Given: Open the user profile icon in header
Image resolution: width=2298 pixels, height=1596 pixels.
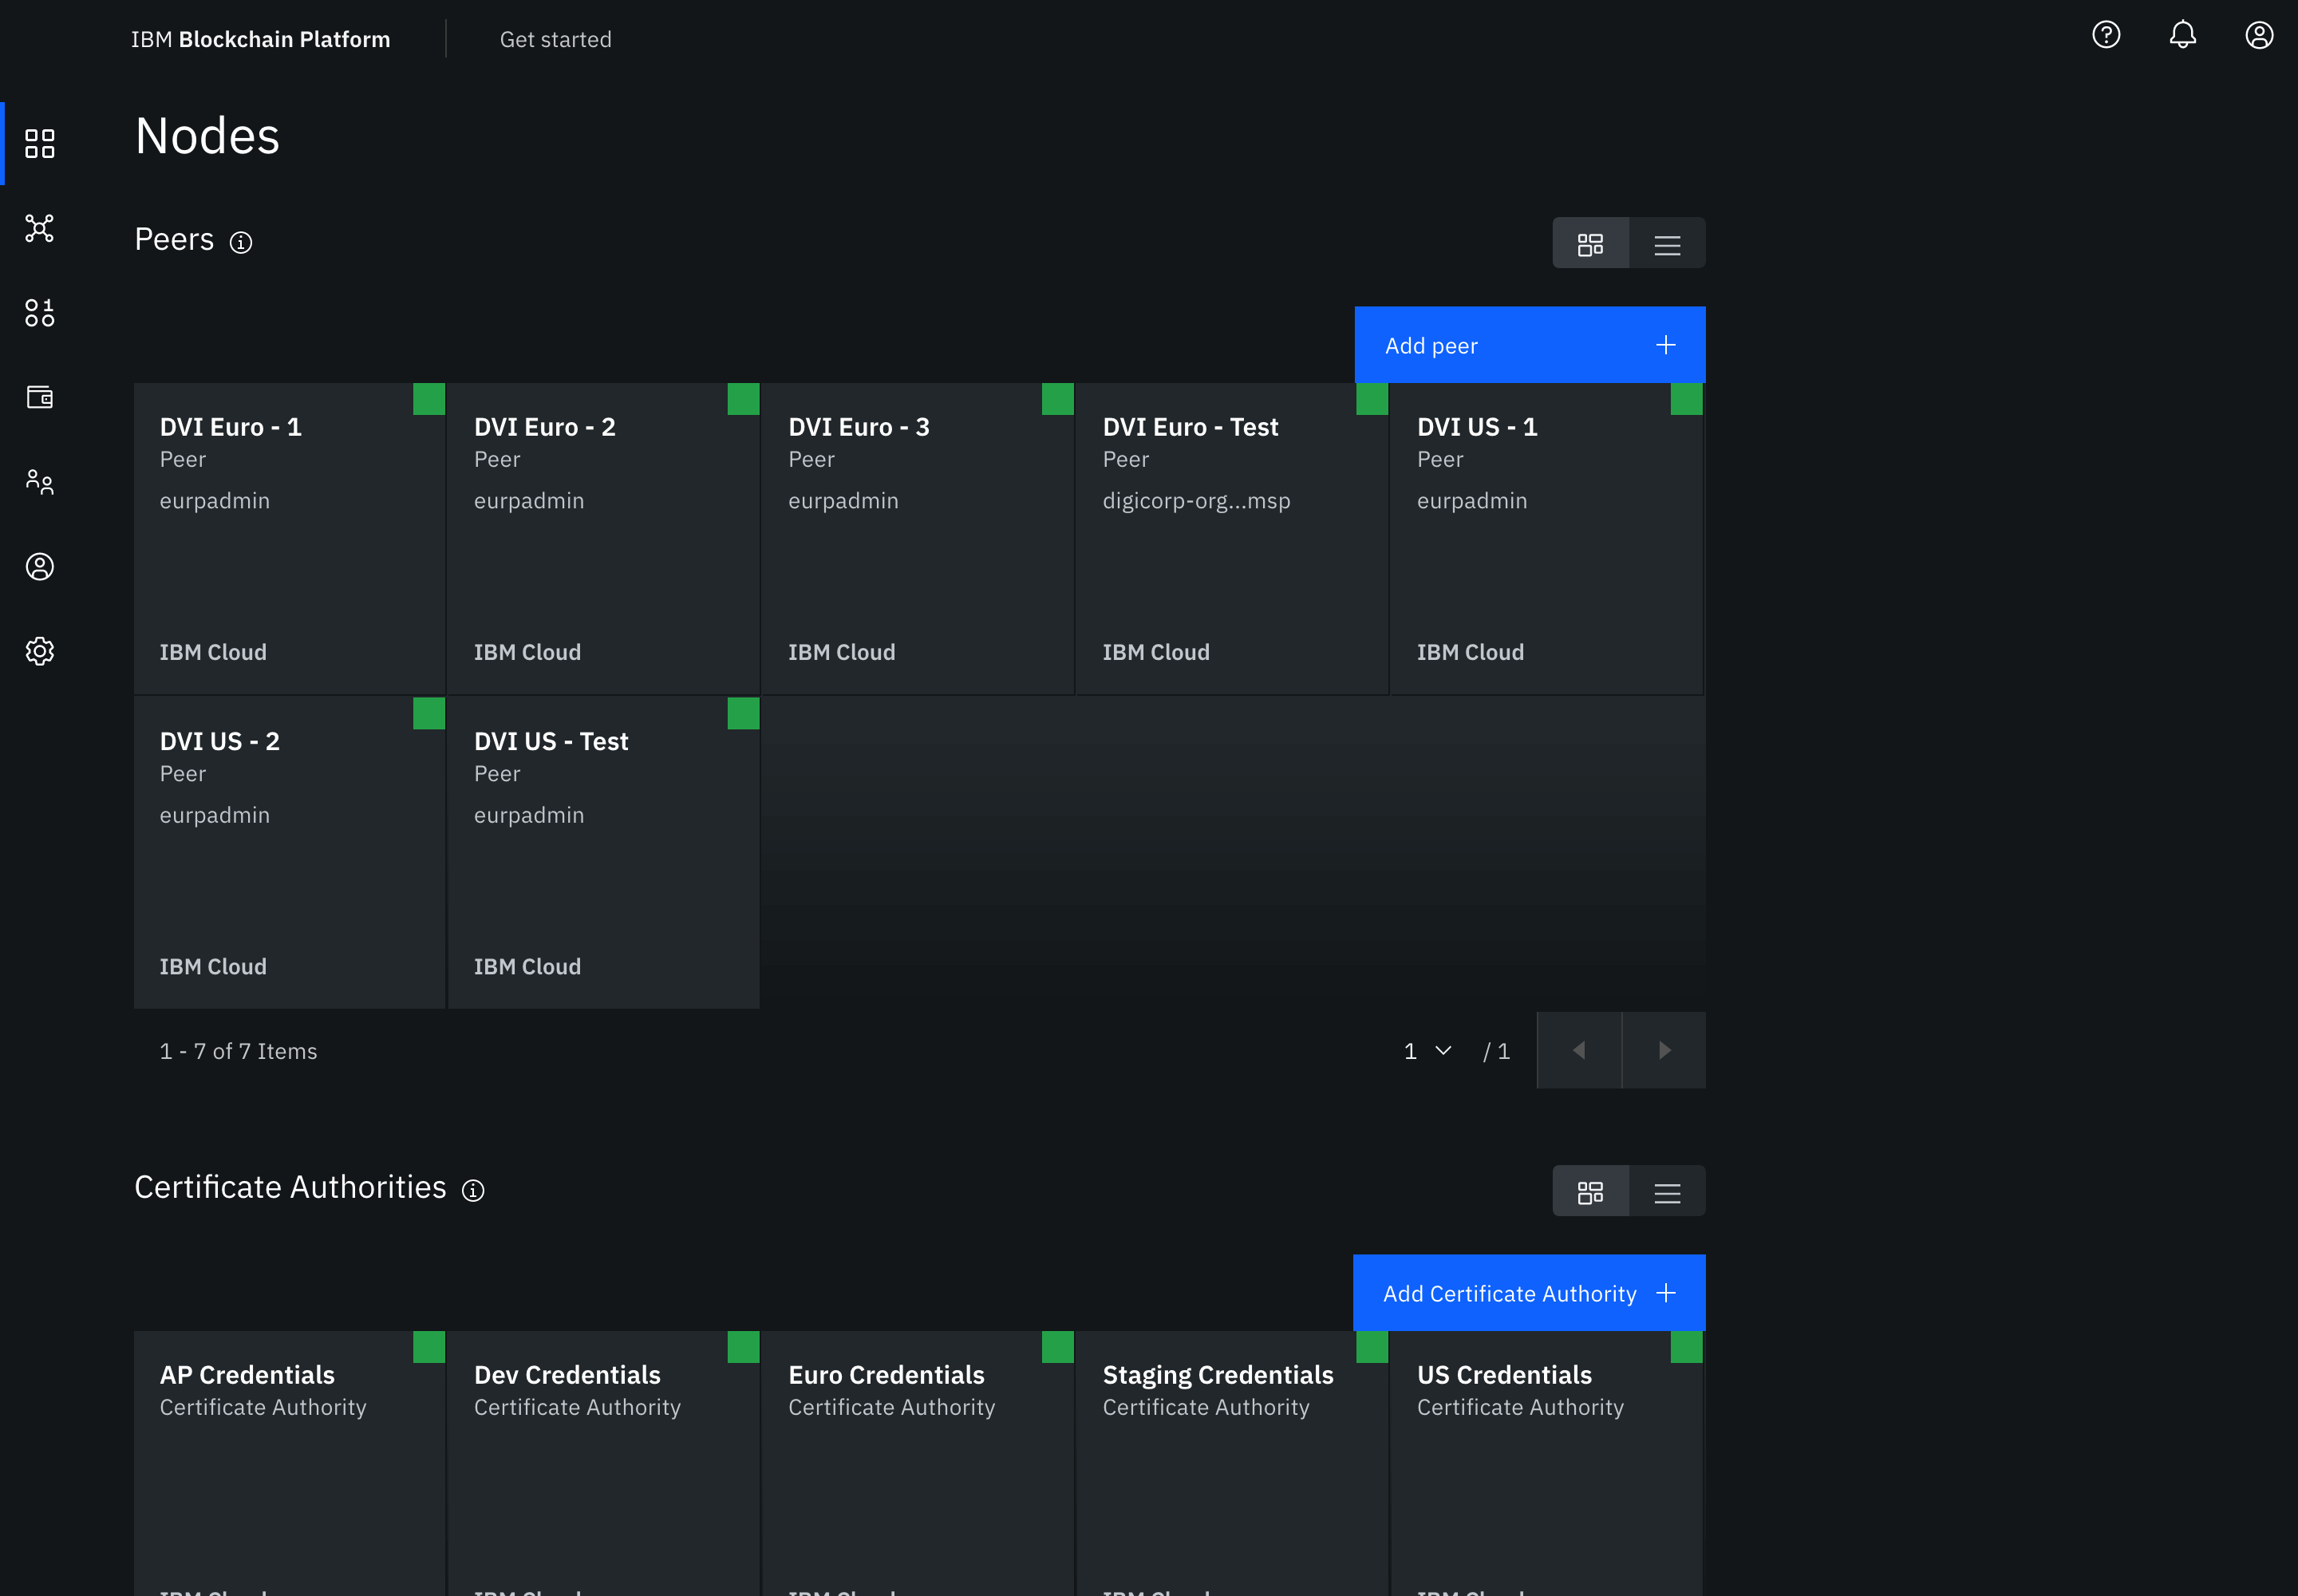Looking at the screenshot, I should (2259, 36).
